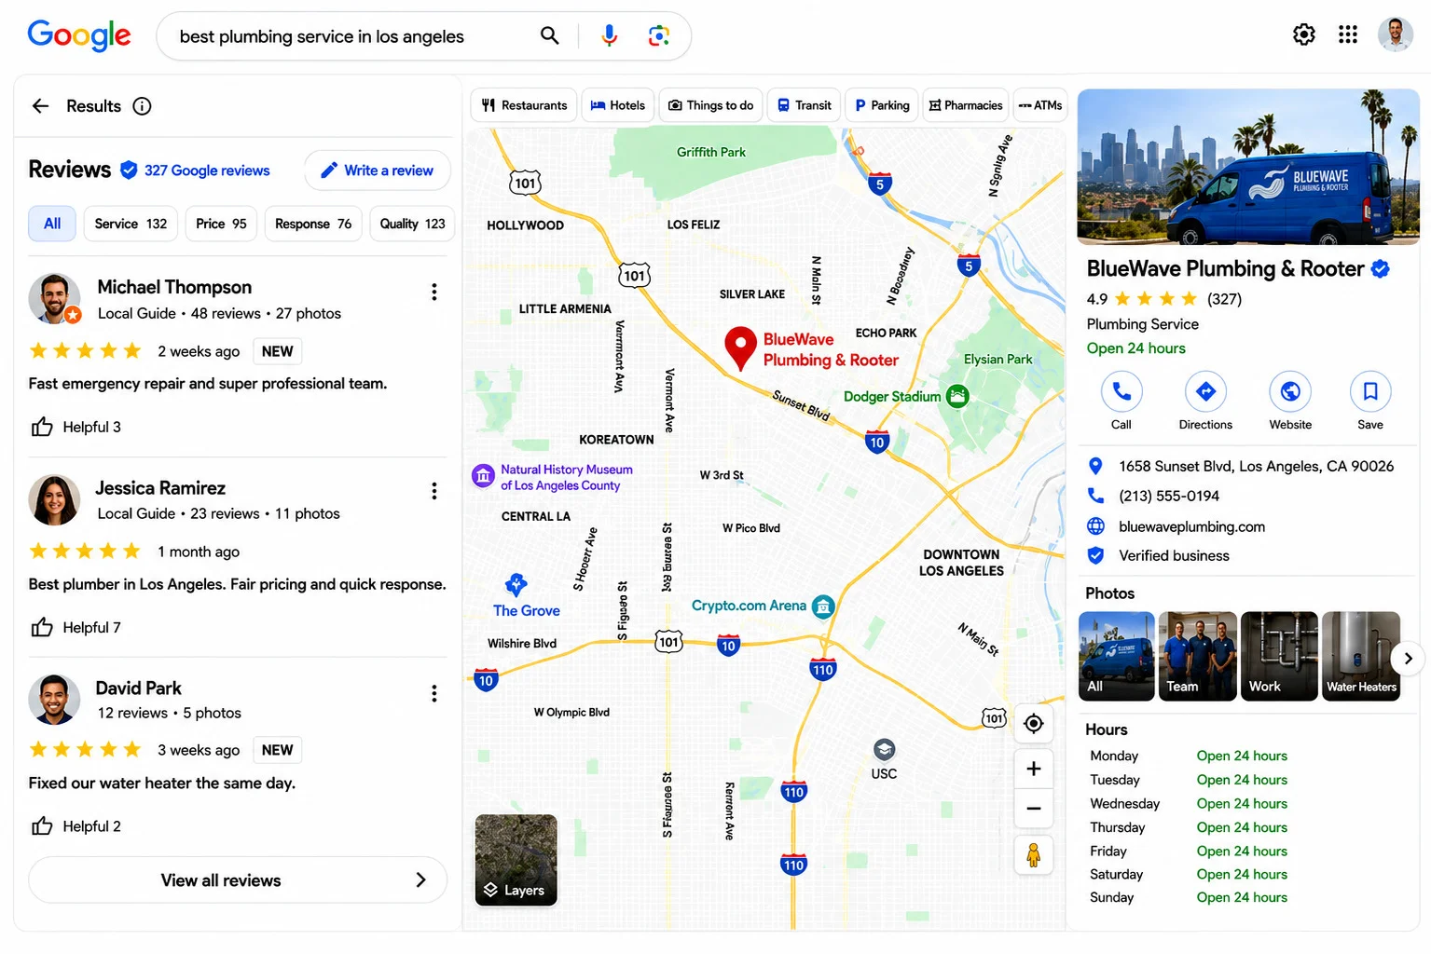This screenshot has width=1431, height=954.
Task: Click the BlueWave van cover photo
Action: click(1248, 167)
